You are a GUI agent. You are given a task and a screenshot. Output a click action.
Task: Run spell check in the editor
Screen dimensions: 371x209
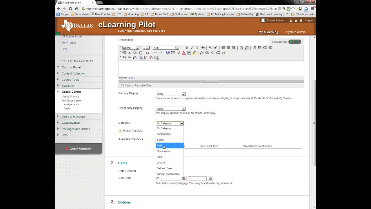[124, 53]
